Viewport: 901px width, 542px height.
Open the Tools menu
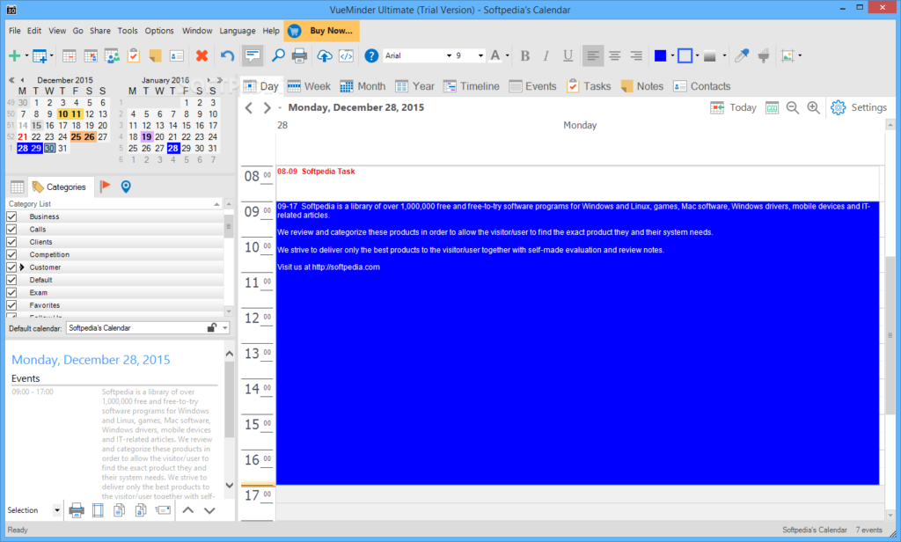128,31
